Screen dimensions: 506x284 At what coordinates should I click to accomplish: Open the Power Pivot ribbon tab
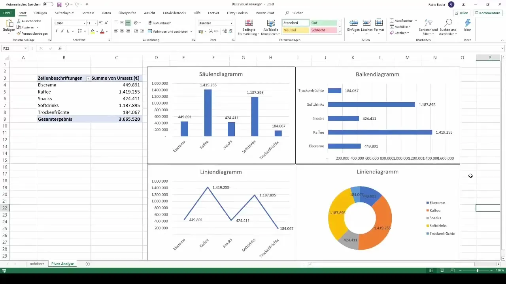(265, 13)
